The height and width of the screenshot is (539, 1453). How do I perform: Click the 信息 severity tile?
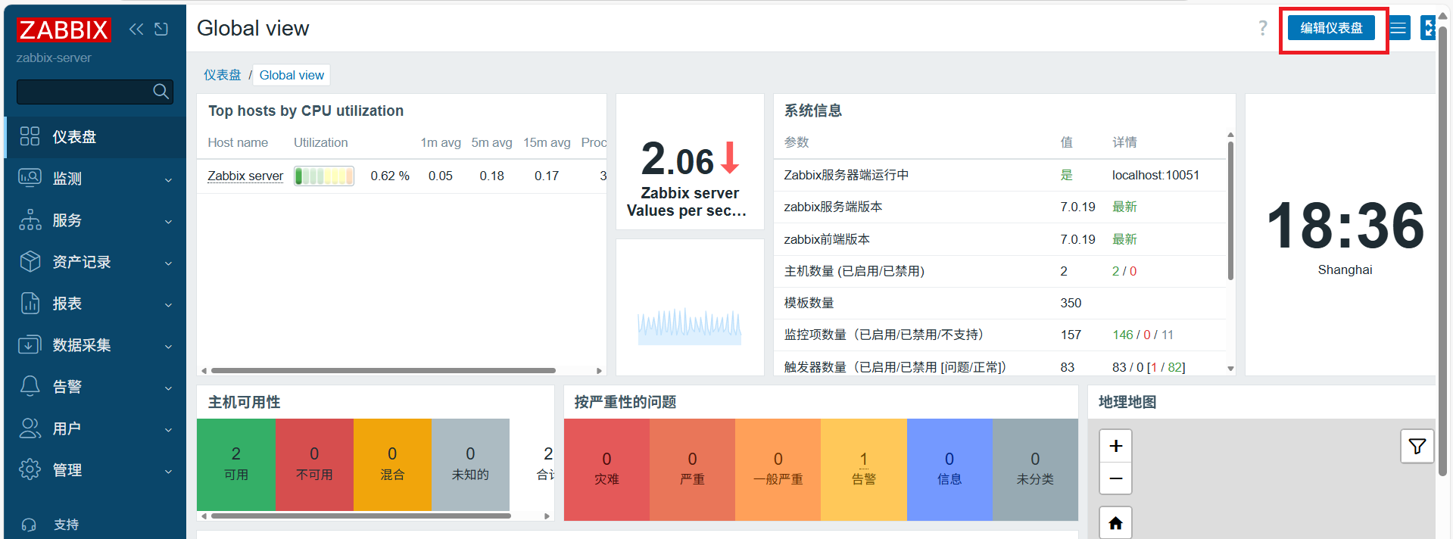(x=949, y=469)
